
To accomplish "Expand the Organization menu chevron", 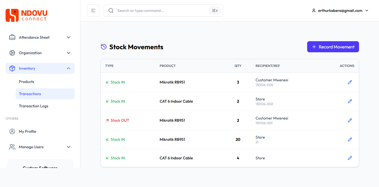I will [x=69, y=53].
